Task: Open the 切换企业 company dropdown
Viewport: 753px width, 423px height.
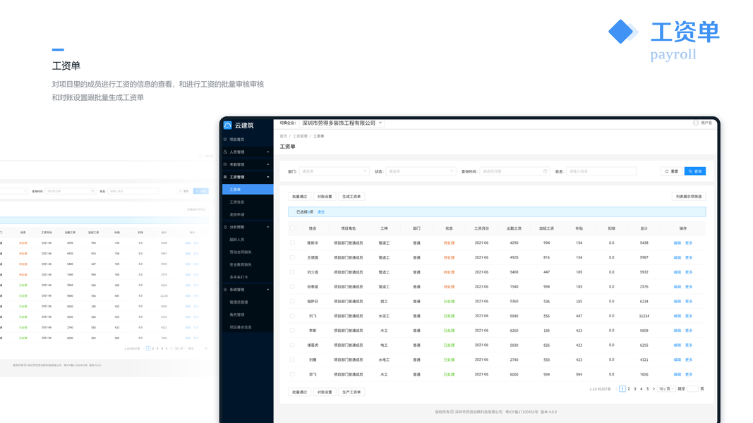Action: [x=342, y=123]
